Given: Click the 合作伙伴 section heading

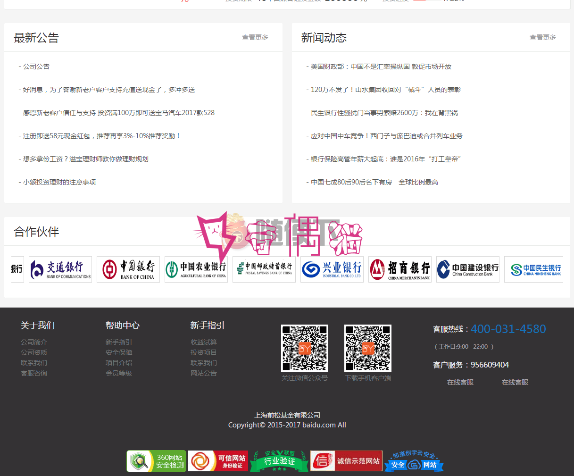Looking at the screenshot, I should [36, 232].
